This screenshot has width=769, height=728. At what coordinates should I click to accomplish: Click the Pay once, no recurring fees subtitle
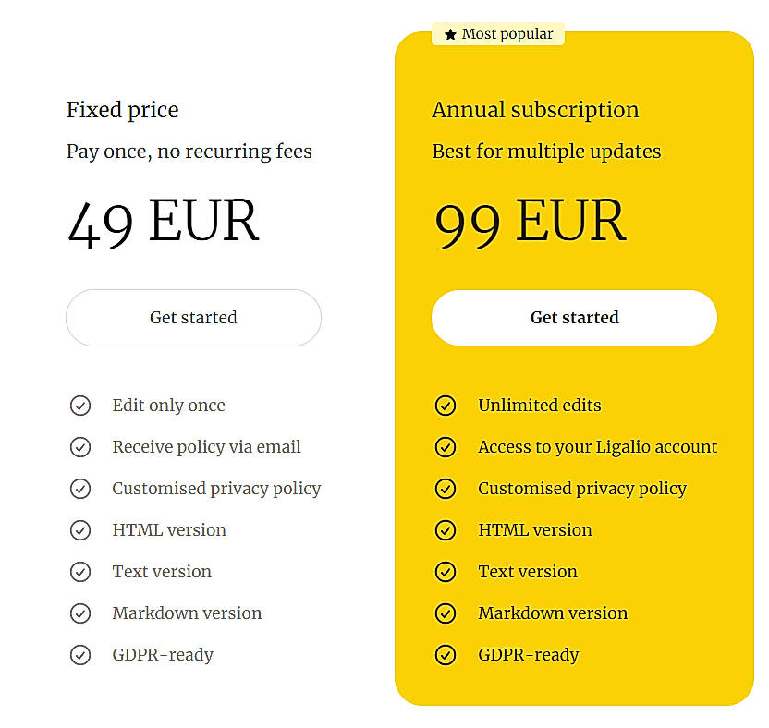coord(189,151)
